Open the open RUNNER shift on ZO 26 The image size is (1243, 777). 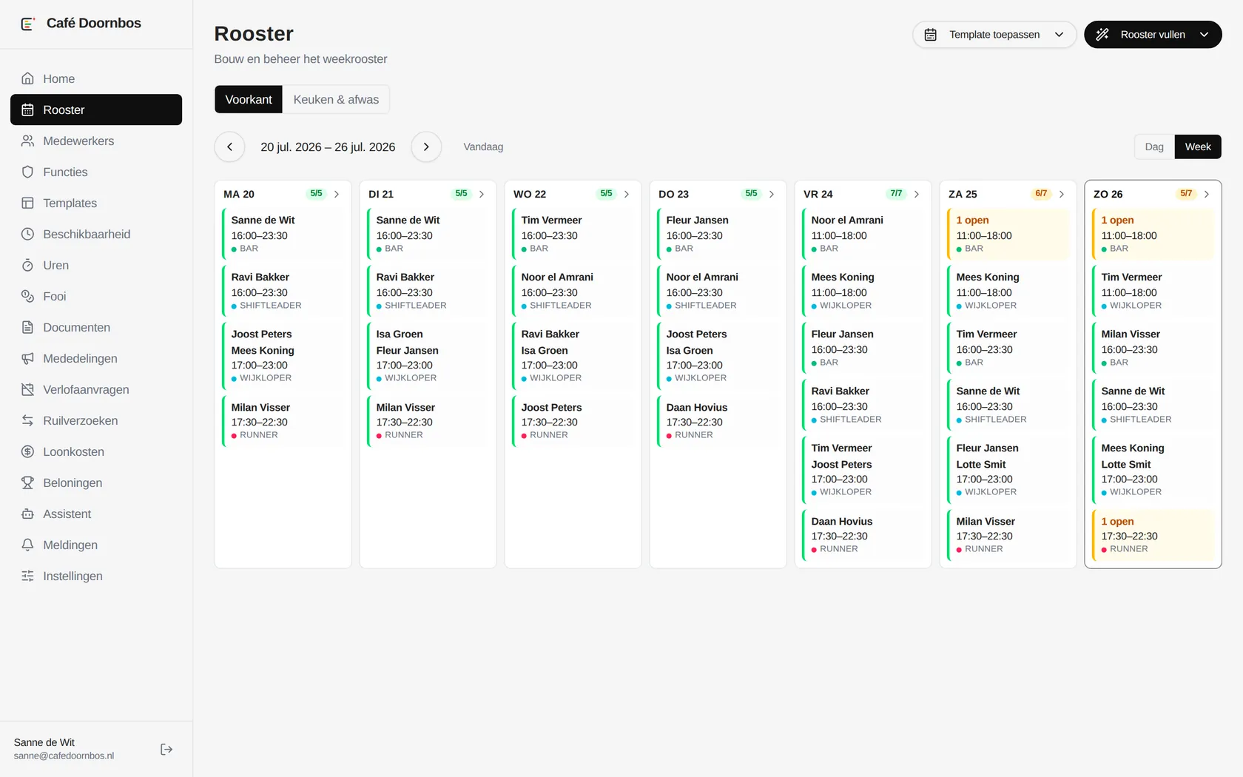pyautogui.click(x=1153, y=535)
